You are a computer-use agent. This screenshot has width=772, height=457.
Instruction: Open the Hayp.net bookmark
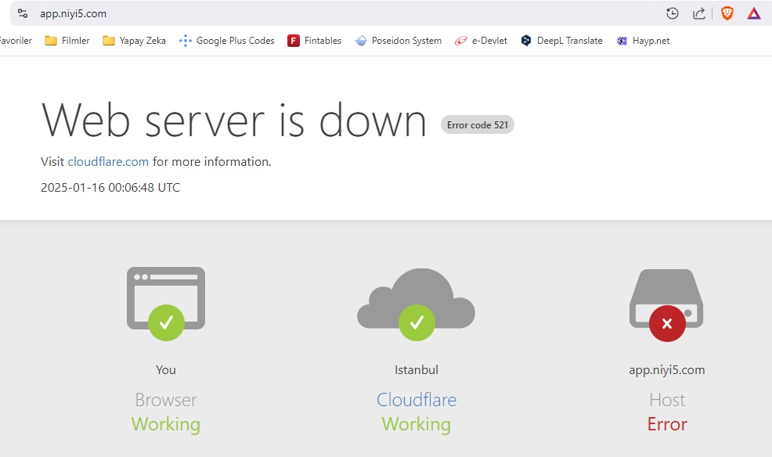pyautogui.click(x=644, y=41)
